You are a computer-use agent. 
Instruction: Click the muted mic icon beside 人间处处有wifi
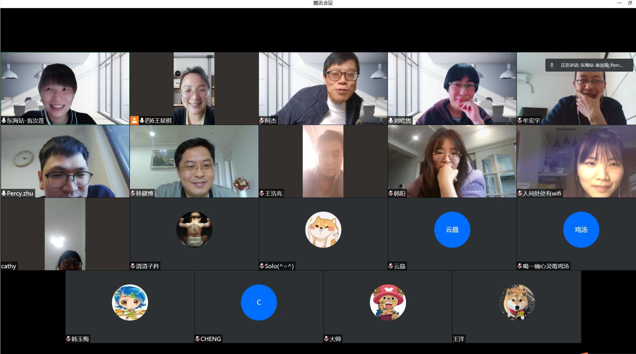pyautogui.click(x=520, y=193)
